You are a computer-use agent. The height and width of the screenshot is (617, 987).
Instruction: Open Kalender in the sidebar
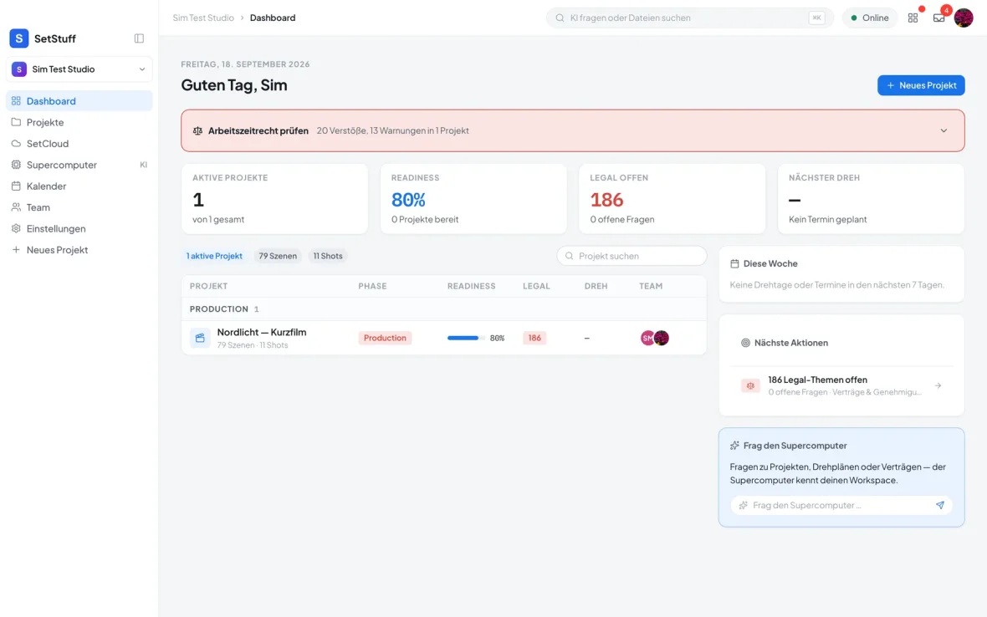pos(79,186)
